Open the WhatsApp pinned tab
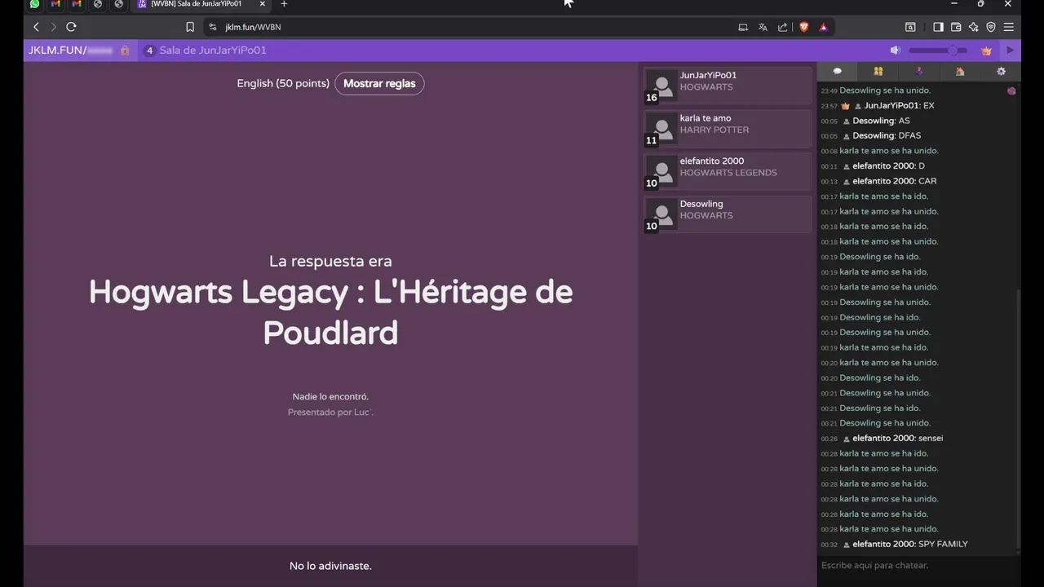The image size is (1044, 587). tap(34, 4)
